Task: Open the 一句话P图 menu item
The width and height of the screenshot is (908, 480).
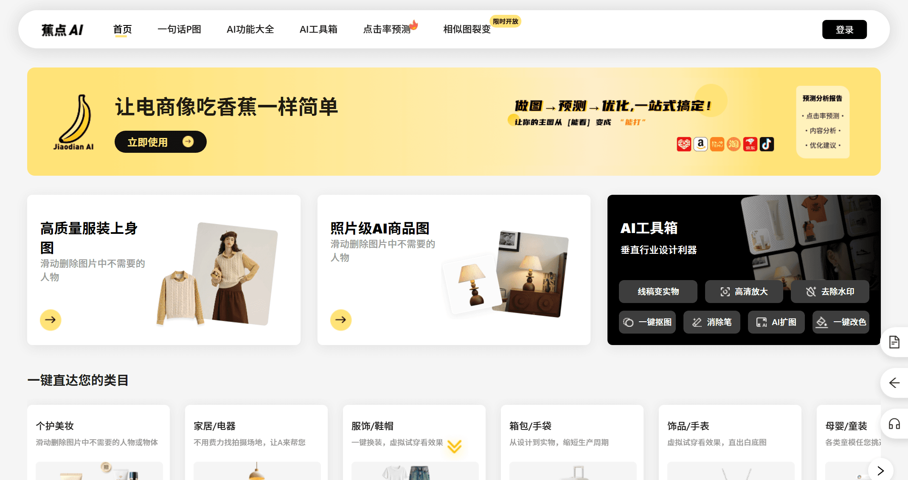Action: tap(180, 29)
